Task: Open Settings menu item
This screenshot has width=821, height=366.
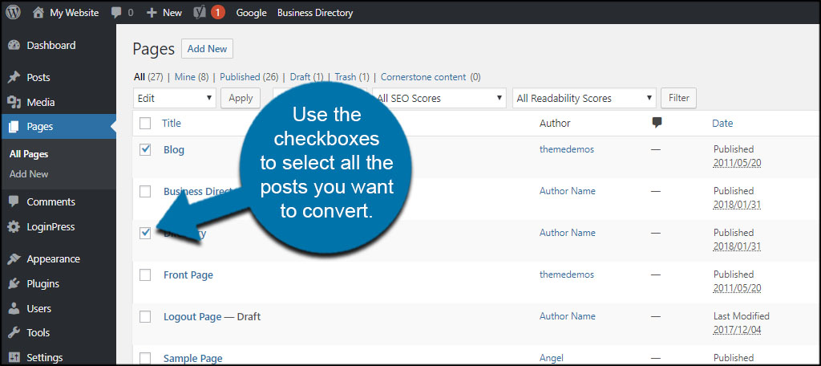Action: tap(58, 358)
